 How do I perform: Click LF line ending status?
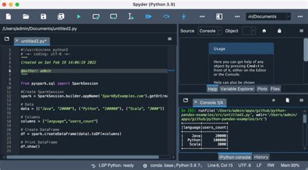(x=259, y=165)
